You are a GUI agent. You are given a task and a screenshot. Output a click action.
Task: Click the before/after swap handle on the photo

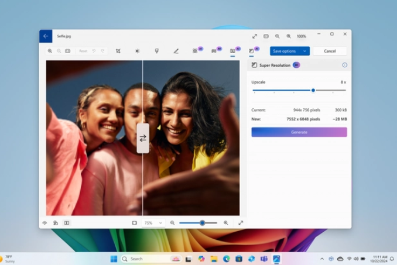tap(143, 138)
